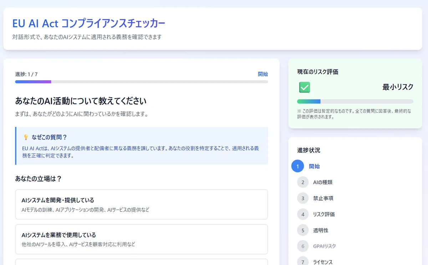
Task: Click step 4 number circle
Action: 303,214
